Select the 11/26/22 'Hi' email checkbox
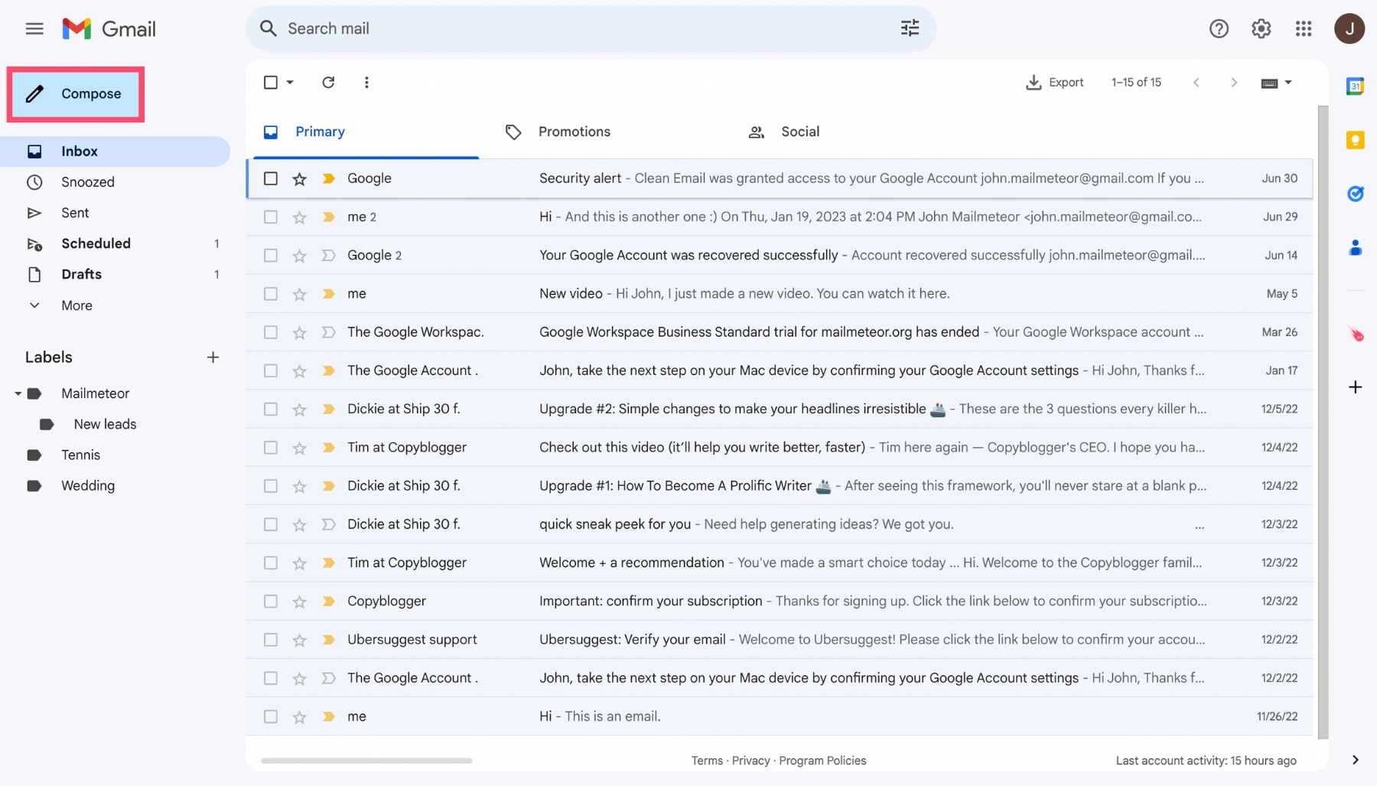The height and width of the screenshot is (786, 1377). [271, 716]
